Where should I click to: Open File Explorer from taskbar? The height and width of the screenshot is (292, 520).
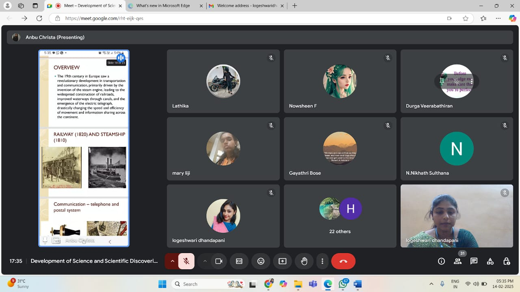(298, 284)
